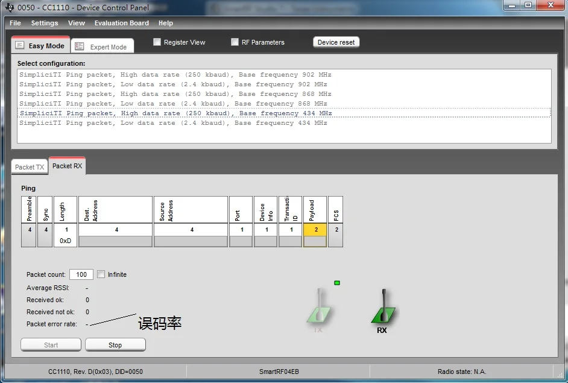This screenshot has width=568, height=383.
Task: Toggle the Infinite packet count checkbox
Action: tap(101, 274)
